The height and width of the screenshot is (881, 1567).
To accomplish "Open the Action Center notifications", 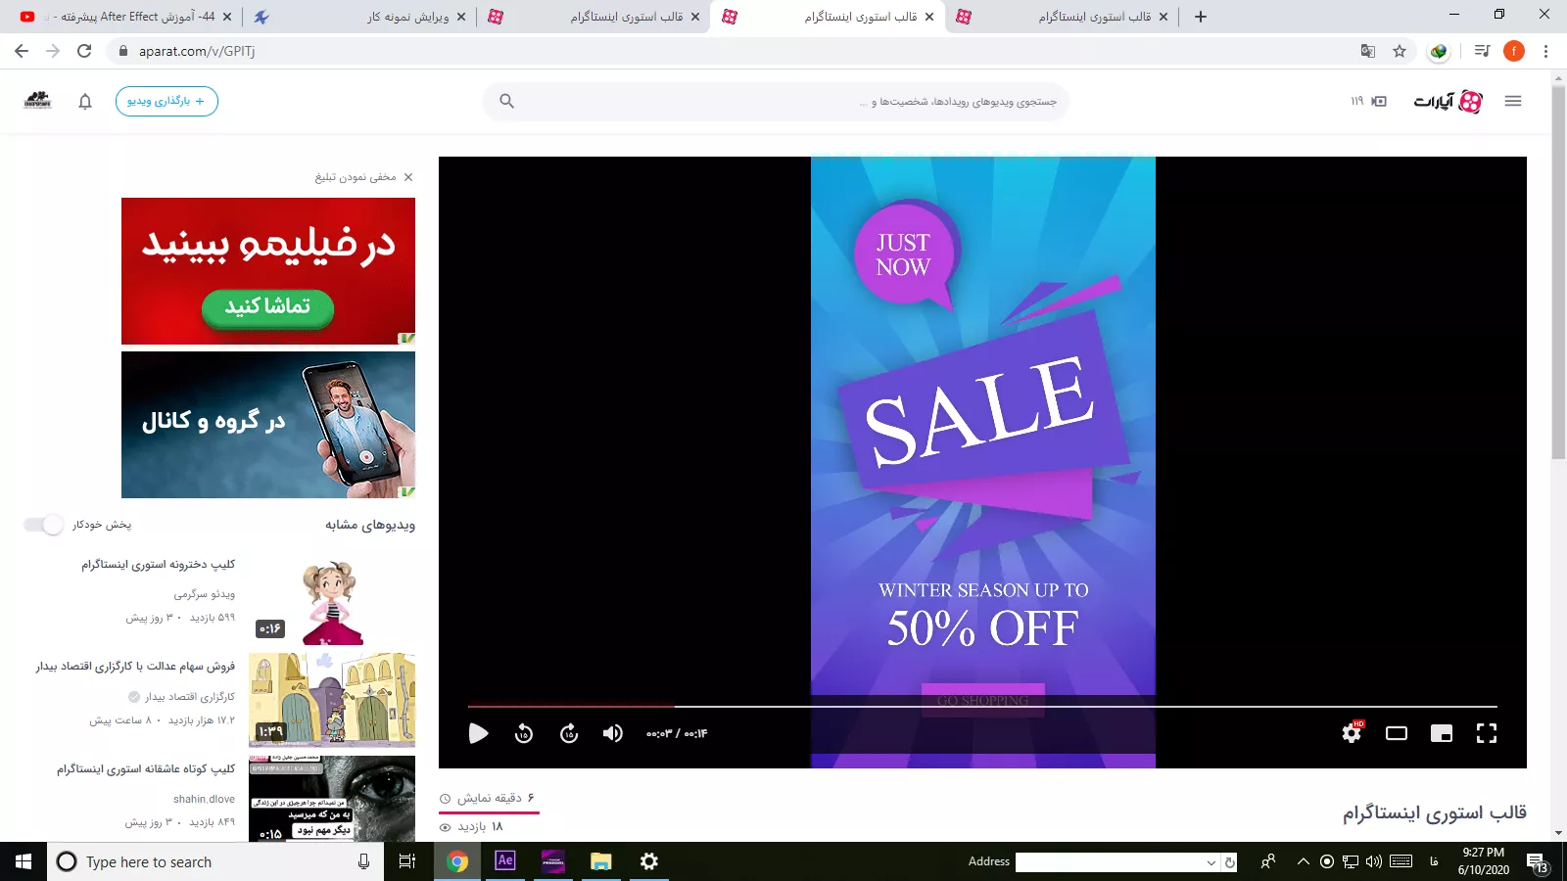I will 1537,862.
